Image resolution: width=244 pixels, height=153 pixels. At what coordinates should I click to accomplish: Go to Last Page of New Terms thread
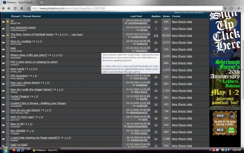click(77, 35)
